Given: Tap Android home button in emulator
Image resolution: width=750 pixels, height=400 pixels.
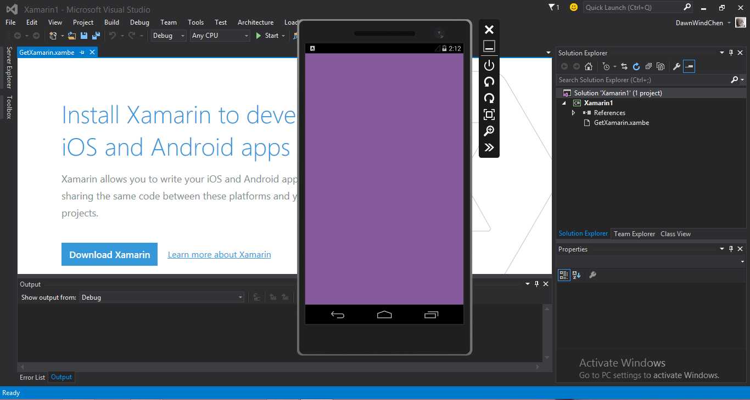Looking at the screenshot, I should 384,315.
